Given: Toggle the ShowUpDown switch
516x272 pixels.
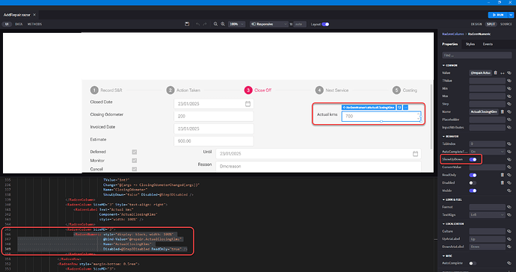Looking at the screenshot, I should pos(473,159).
